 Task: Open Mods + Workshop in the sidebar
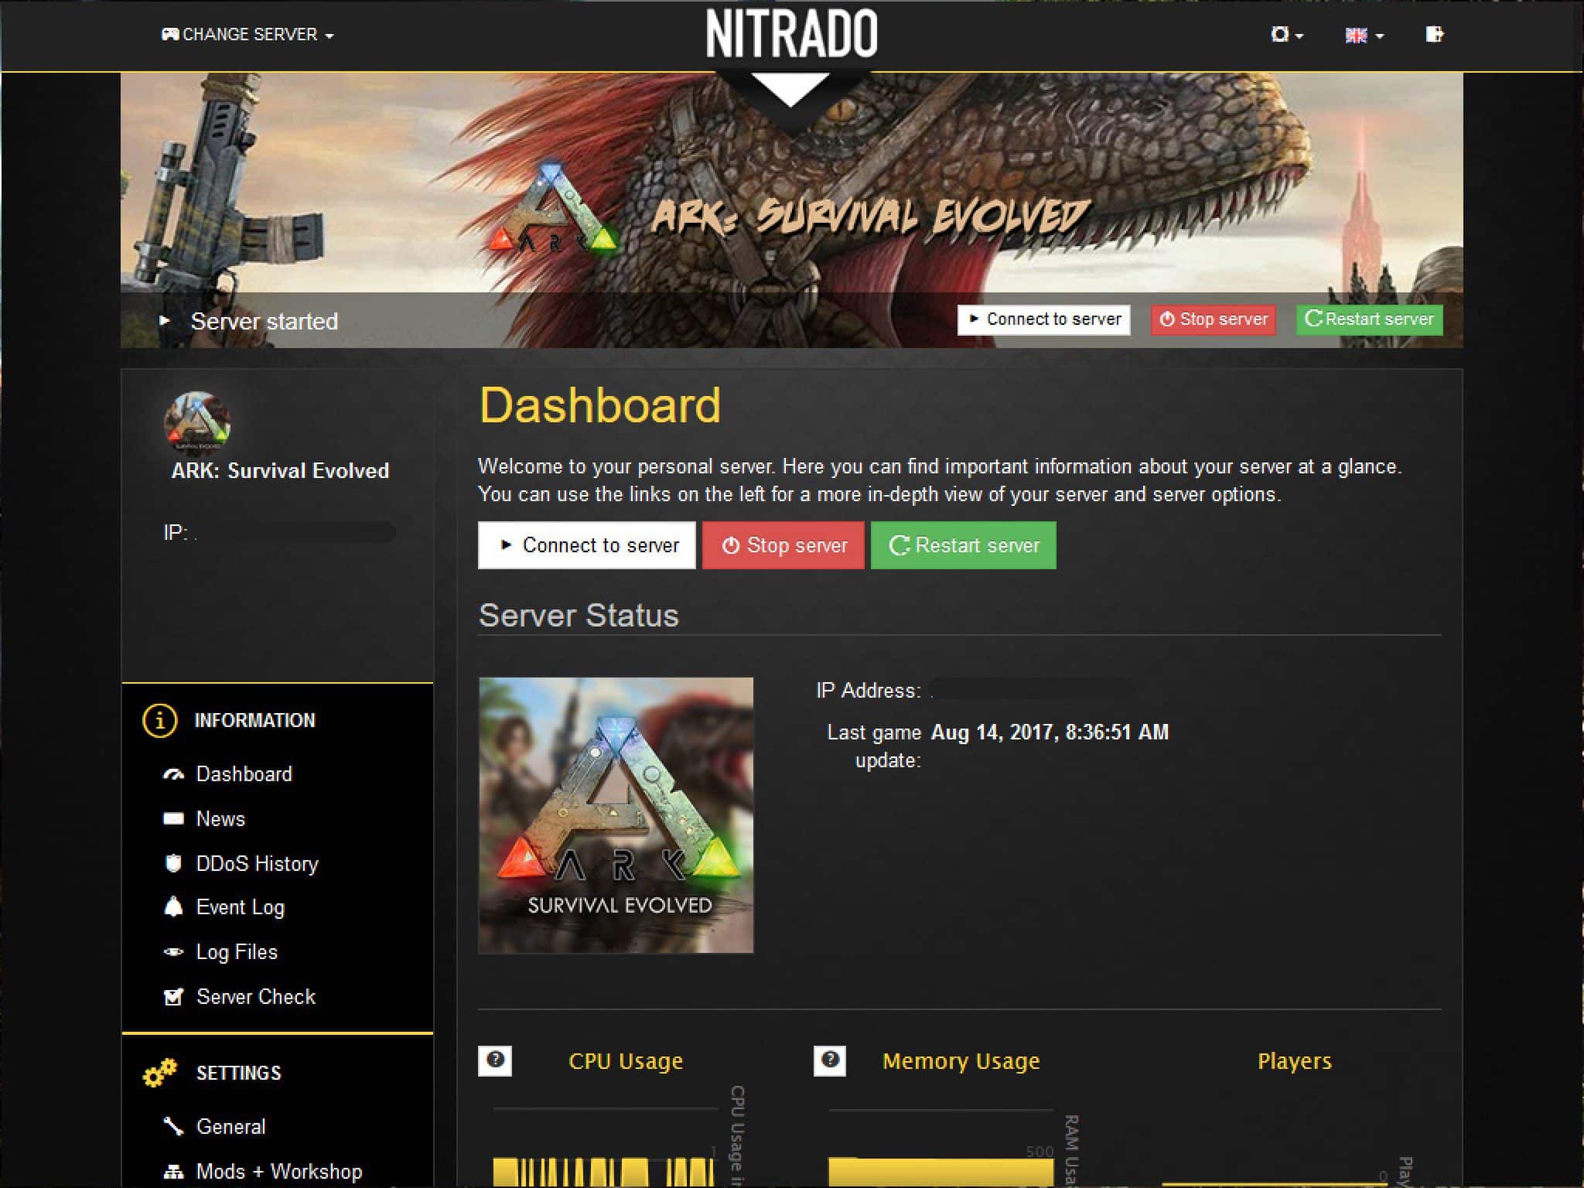(x=279, y=1172)
